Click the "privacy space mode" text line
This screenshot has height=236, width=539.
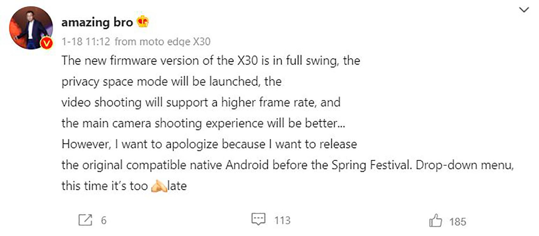pyautogui.click(x=171, y=81)
